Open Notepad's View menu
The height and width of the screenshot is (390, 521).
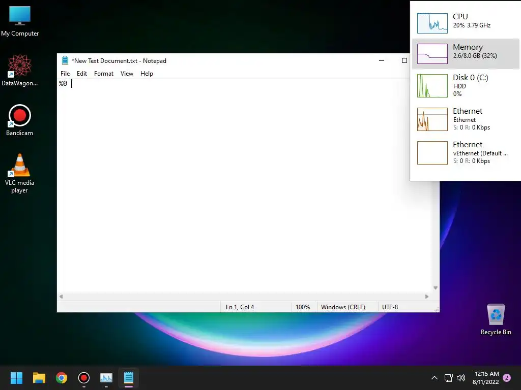click(x=127, y=74)
